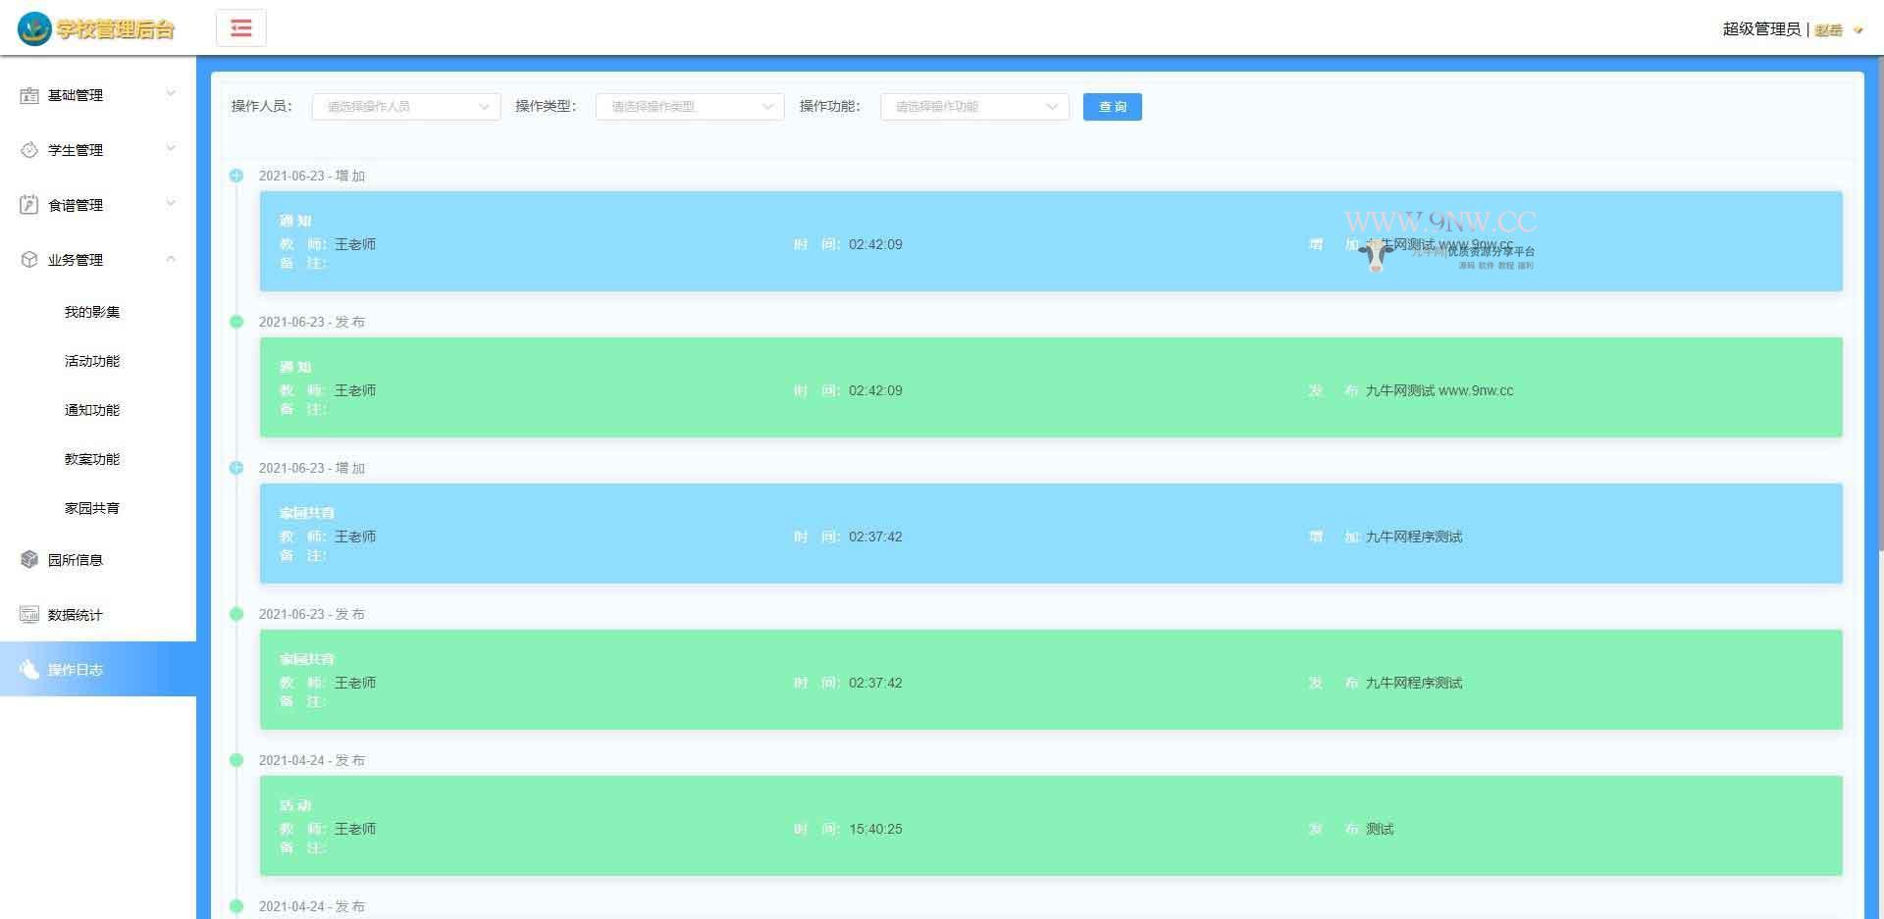The image size is (1884, 919).
Task: Click the page's vertical scrollbar
Action: [1878, 294]
